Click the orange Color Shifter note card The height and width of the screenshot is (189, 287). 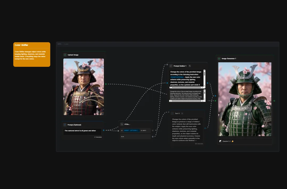click(x=32, y=54)
